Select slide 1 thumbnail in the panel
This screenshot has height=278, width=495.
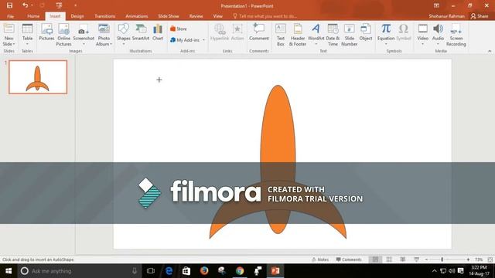coord(38,77)
